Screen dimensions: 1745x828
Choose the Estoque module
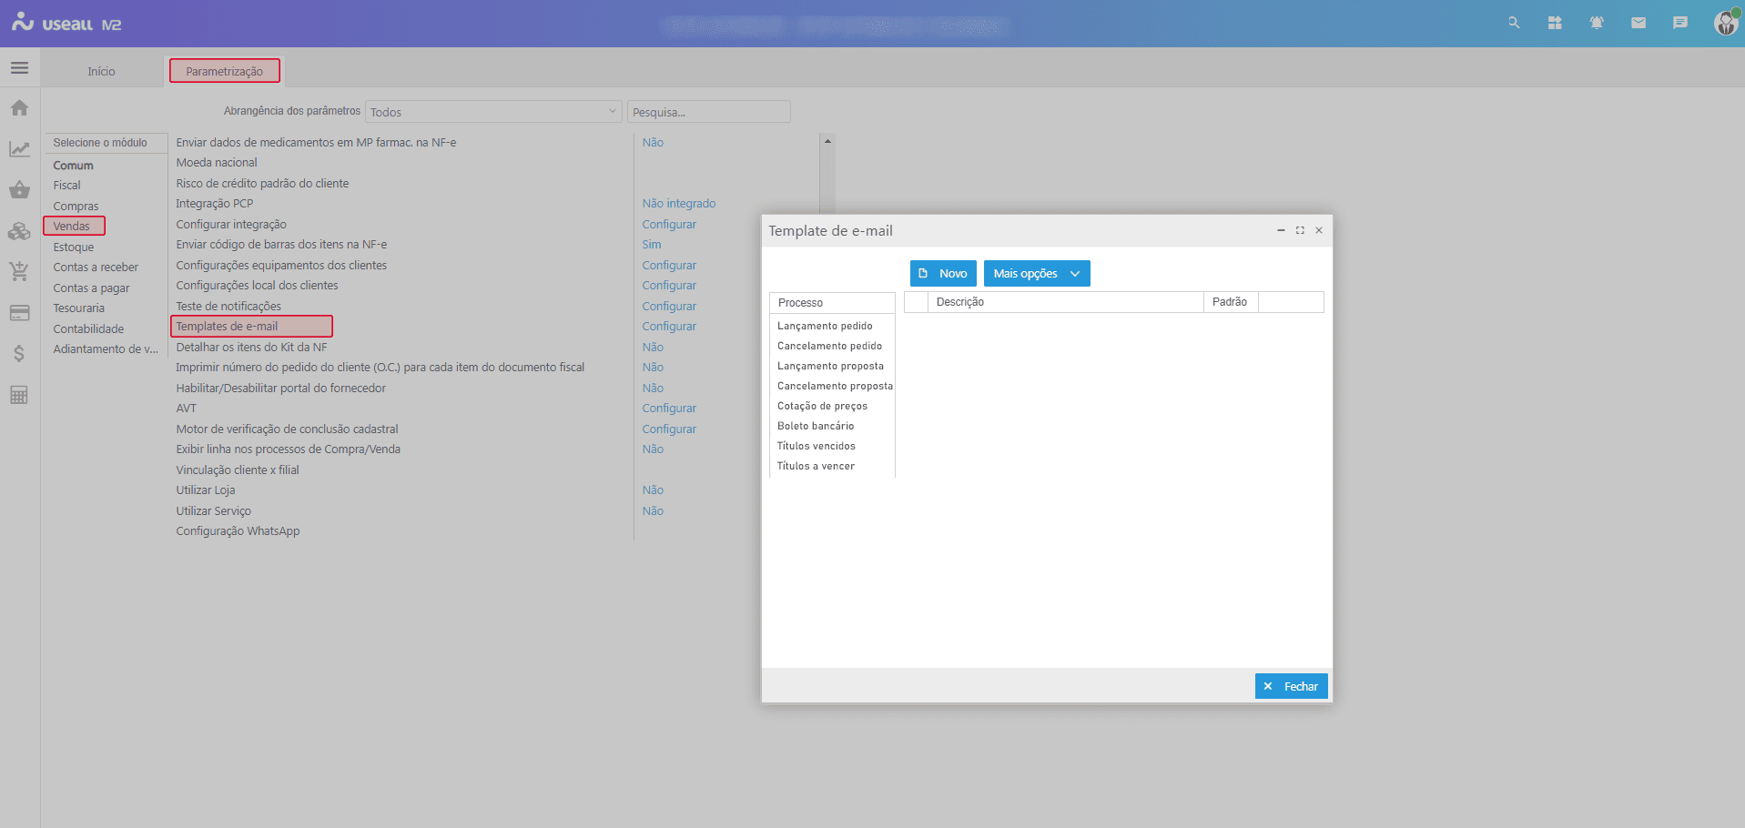click(x=74, y=247)
